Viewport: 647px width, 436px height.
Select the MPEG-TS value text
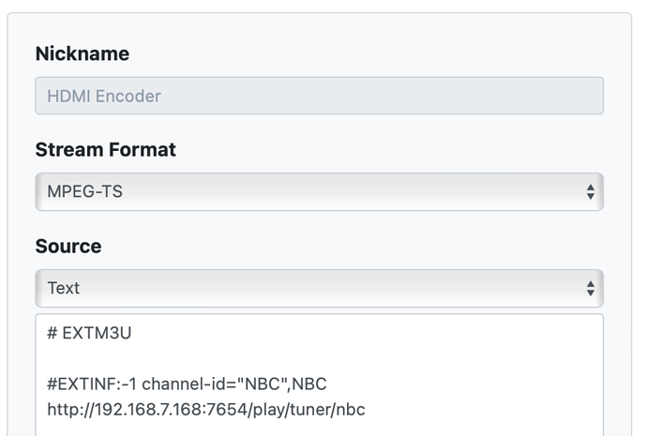click(85, 192)
